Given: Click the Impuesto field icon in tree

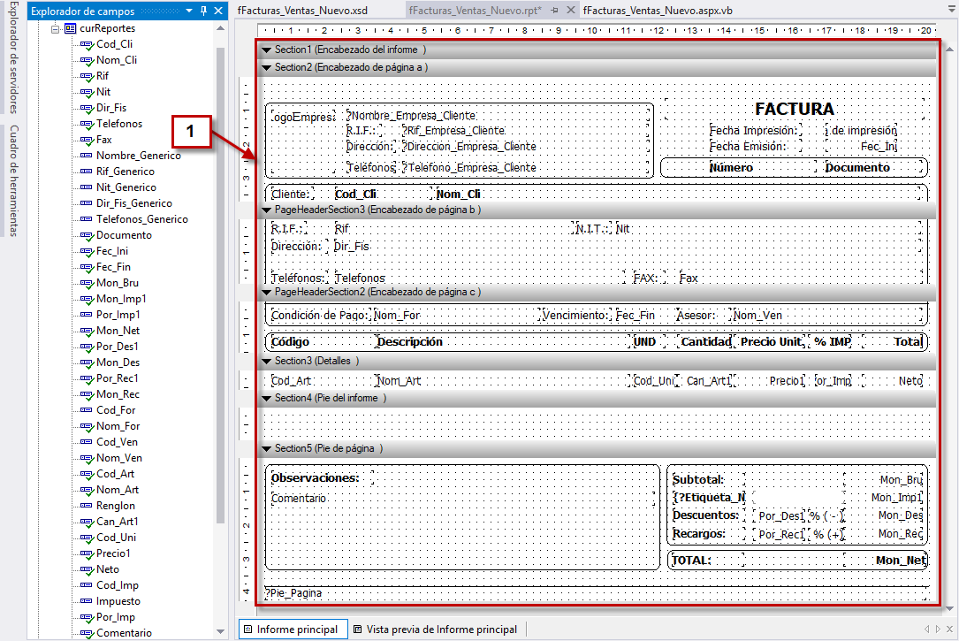Looking at the screenshot, I should click(x=86, y=601).
